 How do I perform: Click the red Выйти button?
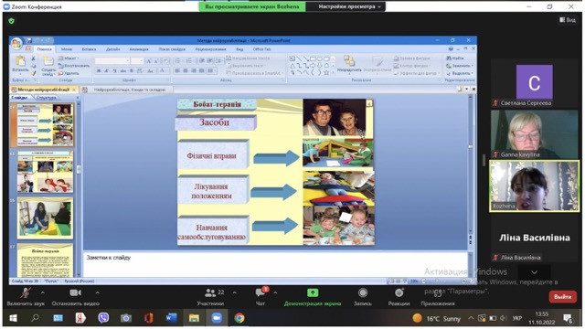point(563,296)
